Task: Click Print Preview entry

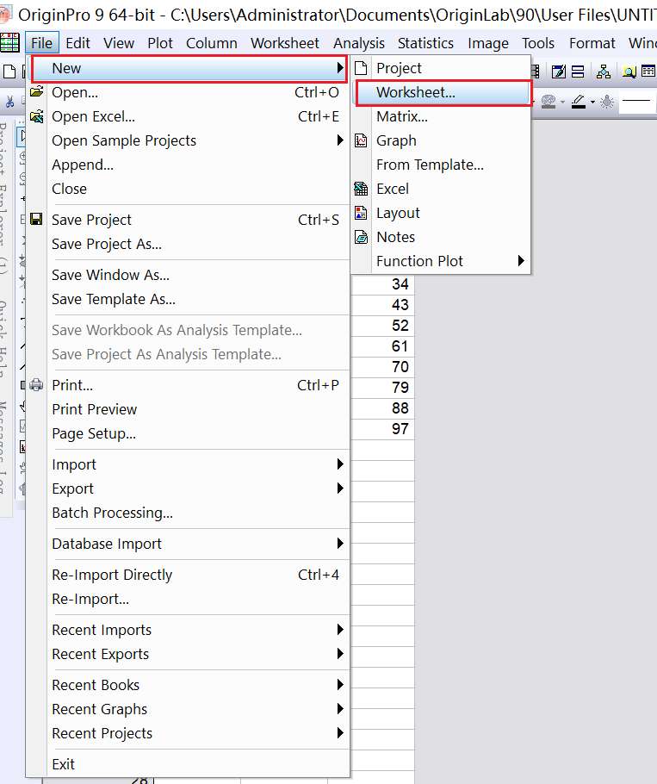Action: pos(188,409)
